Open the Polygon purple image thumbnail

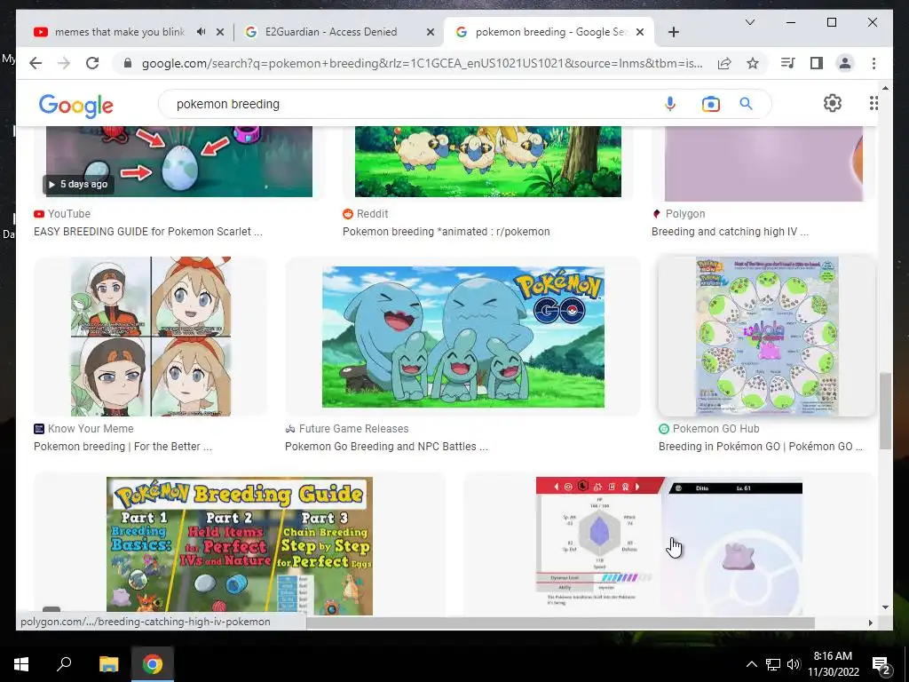point(763,163)
